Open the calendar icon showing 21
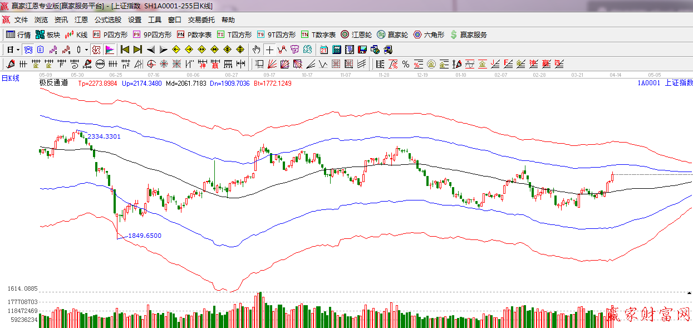The width and height of the screenshot is (693, 328). click(323, 50)
